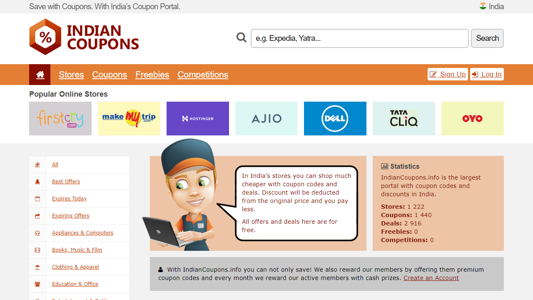Screen dimensions: 533x300
Task: Click the Sign Up button
Action: (x=448, y=74)
